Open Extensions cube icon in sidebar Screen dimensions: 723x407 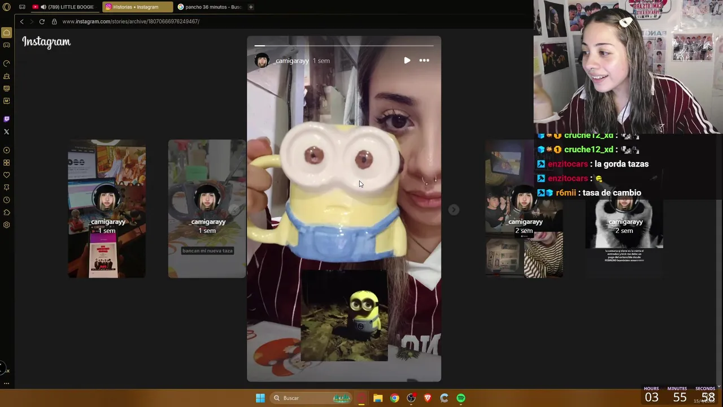click(7, 213)
